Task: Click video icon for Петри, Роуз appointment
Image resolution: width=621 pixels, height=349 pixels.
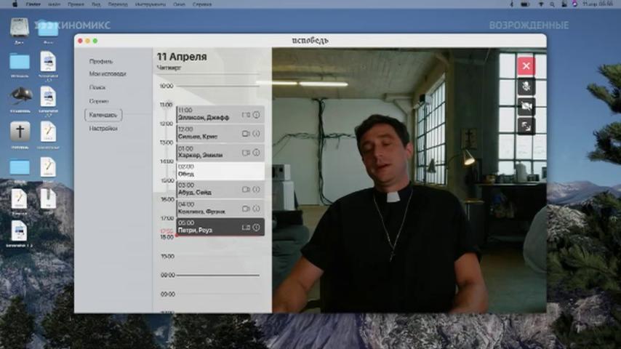Action: [x=246, y=228]
